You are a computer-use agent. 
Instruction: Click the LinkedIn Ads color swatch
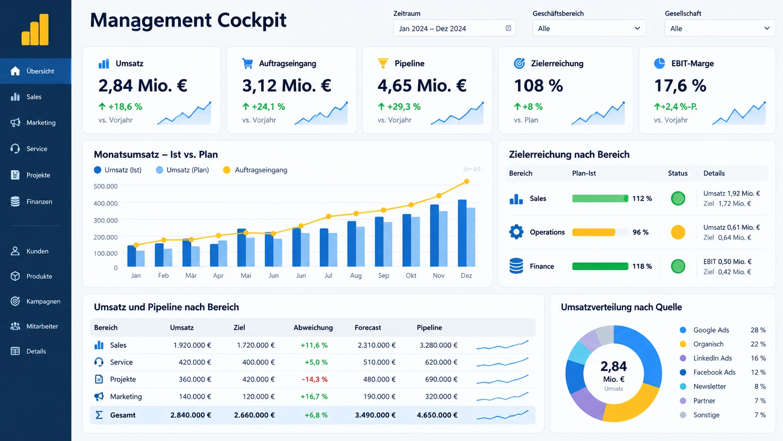tap(683, 359)
